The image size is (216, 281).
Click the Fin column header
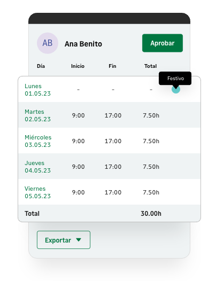112,66
